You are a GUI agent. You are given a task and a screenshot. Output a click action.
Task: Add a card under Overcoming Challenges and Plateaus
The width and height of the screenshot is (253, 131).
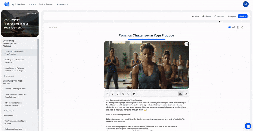coord(9,76)
